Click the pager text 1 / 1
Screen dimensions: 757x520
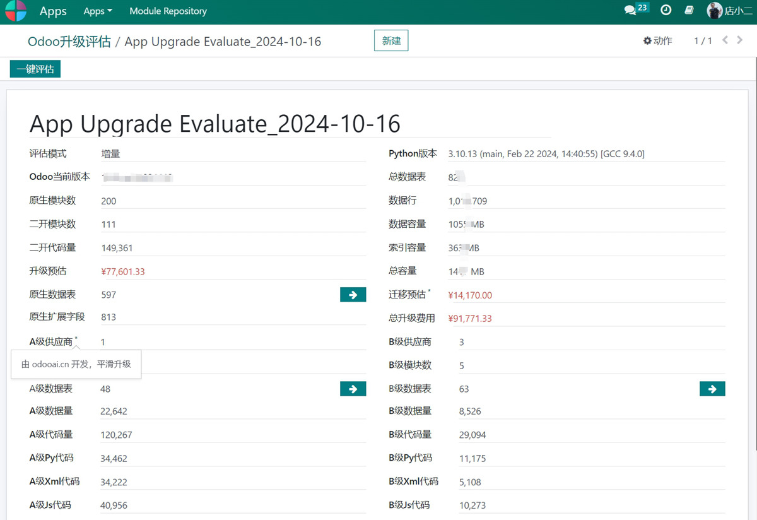tap(703, 40)
